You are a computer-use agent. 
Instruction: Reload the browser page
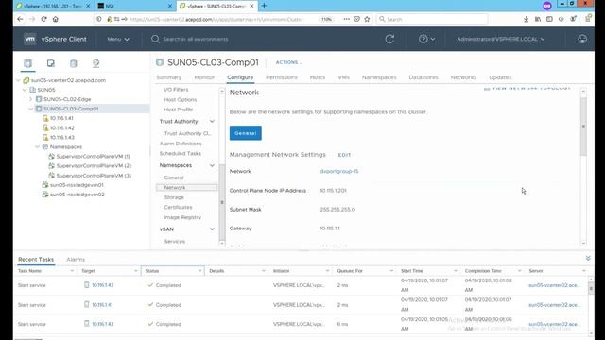tap(44, 19)
